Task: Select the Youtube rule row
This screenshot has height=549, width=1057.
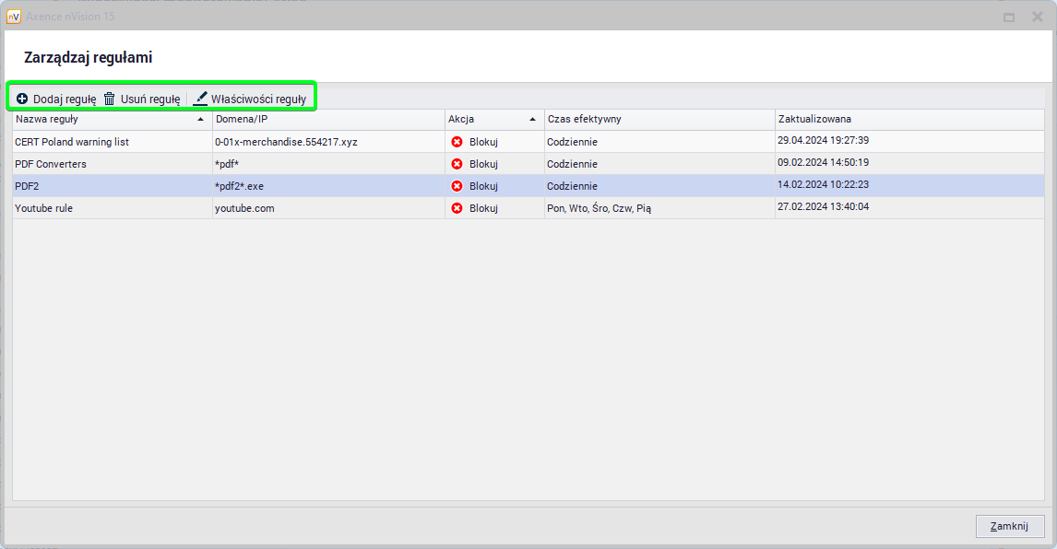Action: (43, 208)
